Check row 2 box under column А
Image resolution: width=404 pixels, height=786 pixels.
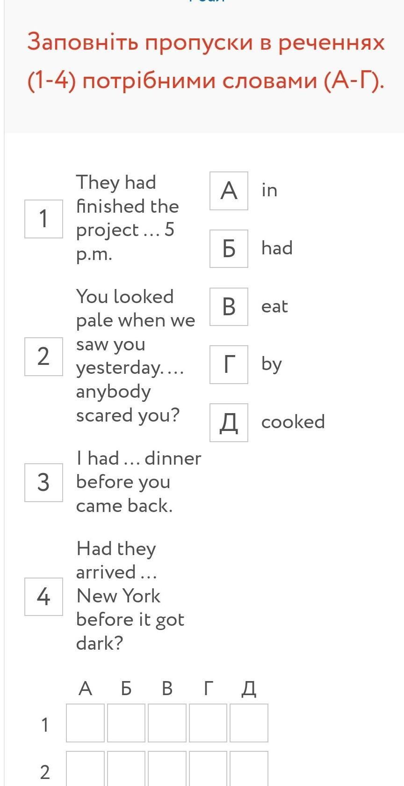pos(85,769)
